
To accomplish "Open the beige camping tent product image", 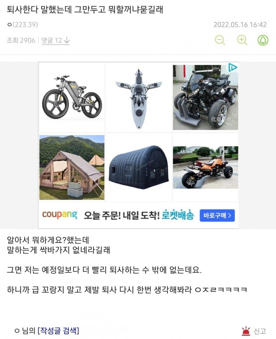I will (x=72, y=167).
